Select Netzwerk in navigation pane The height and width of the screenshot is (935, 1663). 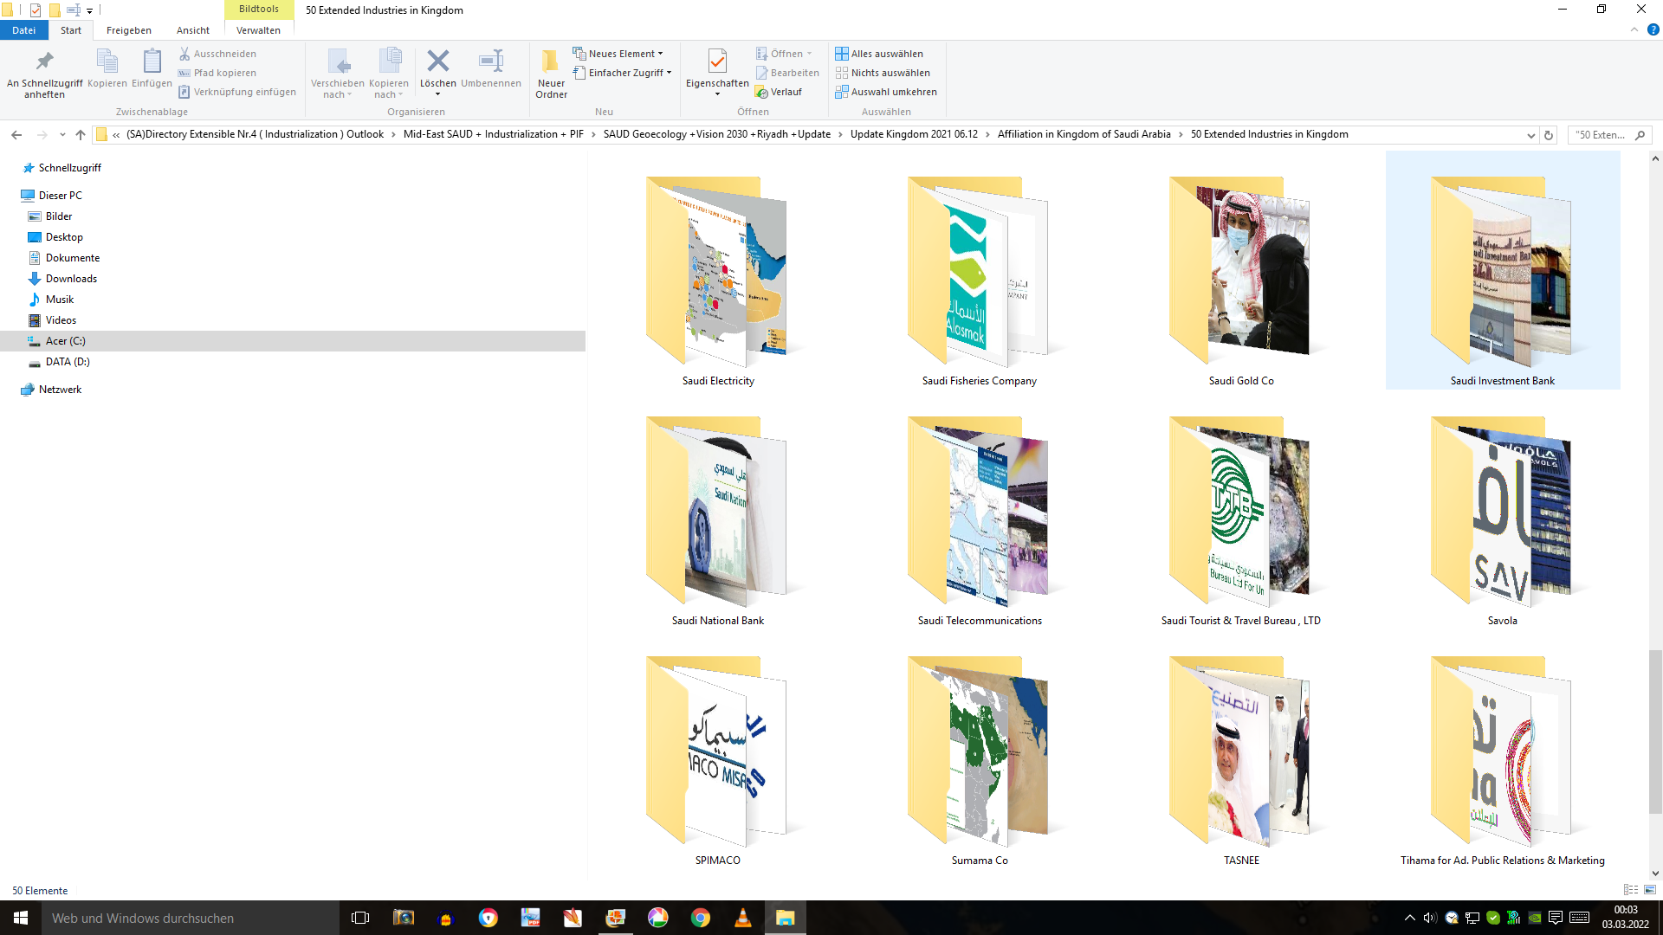(x=60, y=390)
